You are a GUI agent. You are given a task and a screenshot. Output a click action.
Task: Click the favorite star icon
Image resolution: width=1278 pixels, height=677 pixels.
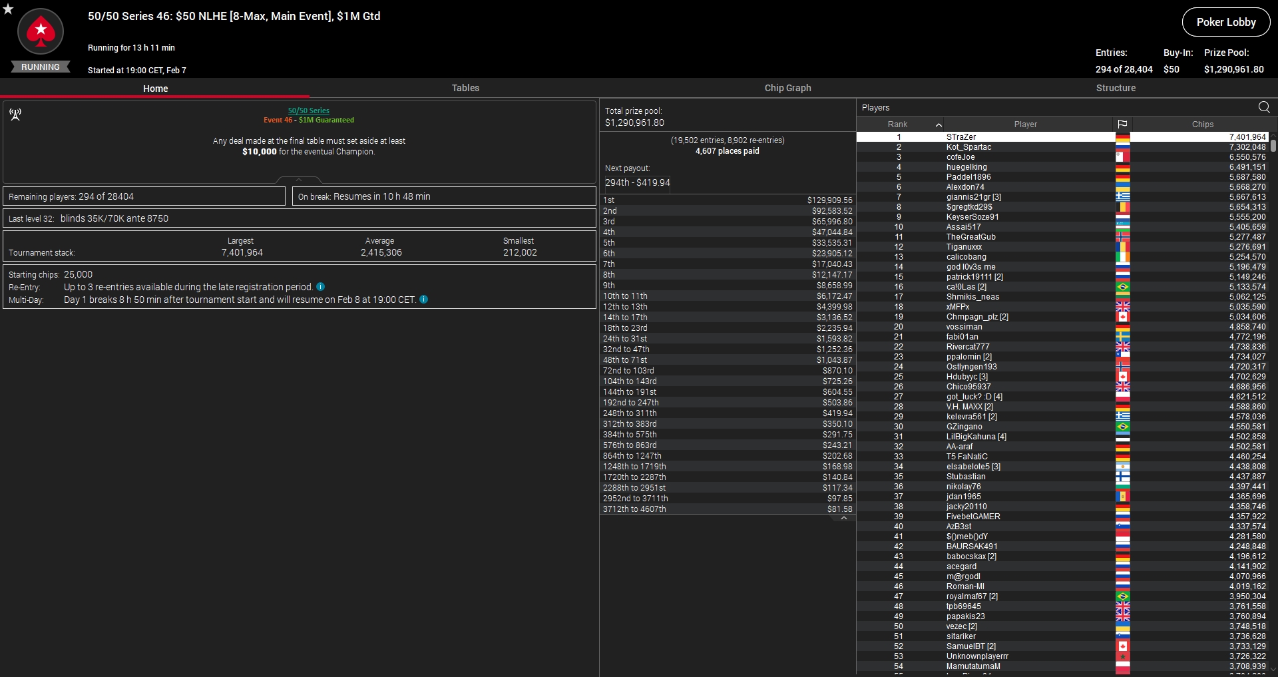(8, 9)
